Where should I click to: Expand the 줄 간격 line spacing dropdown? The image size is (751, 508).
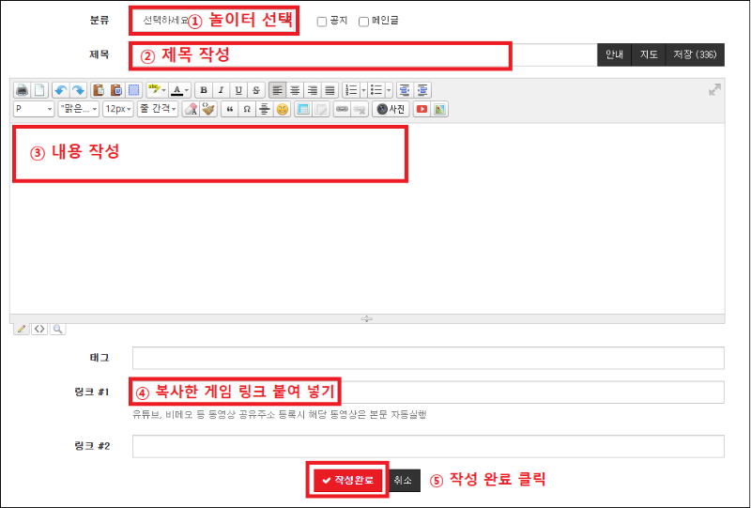point(157,109)
